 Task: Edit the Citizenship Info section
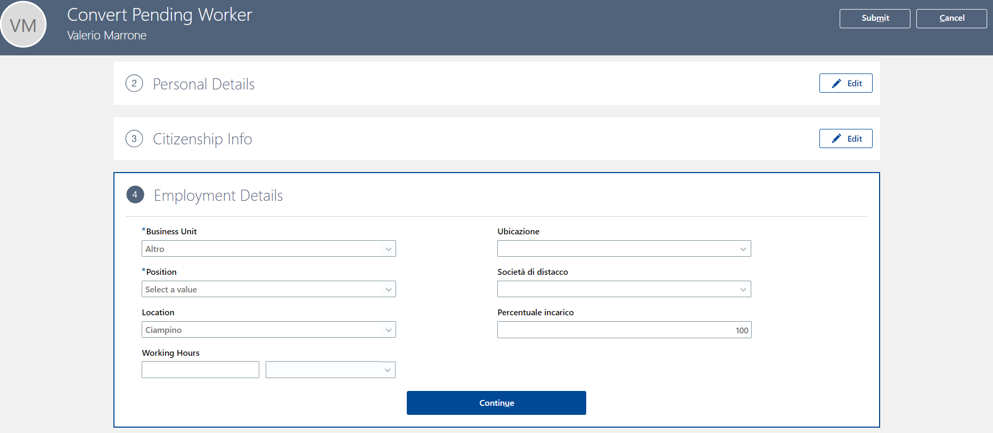pos(846,138)
